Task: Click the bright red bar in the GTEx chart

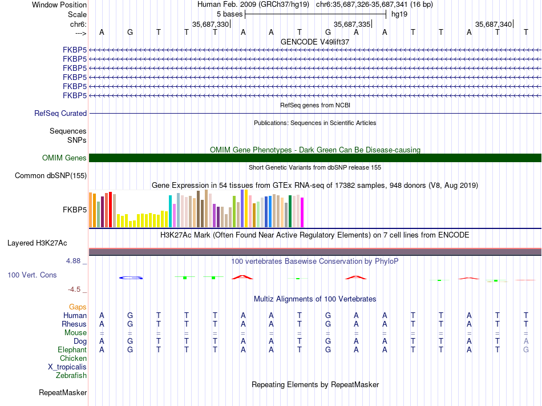Action: pos(110,210)
